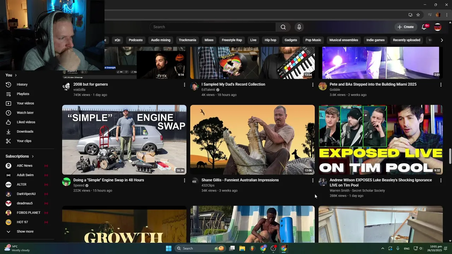452x254 pixels.
Task: Open Task View on the taskbar
Action: [232, 248]
